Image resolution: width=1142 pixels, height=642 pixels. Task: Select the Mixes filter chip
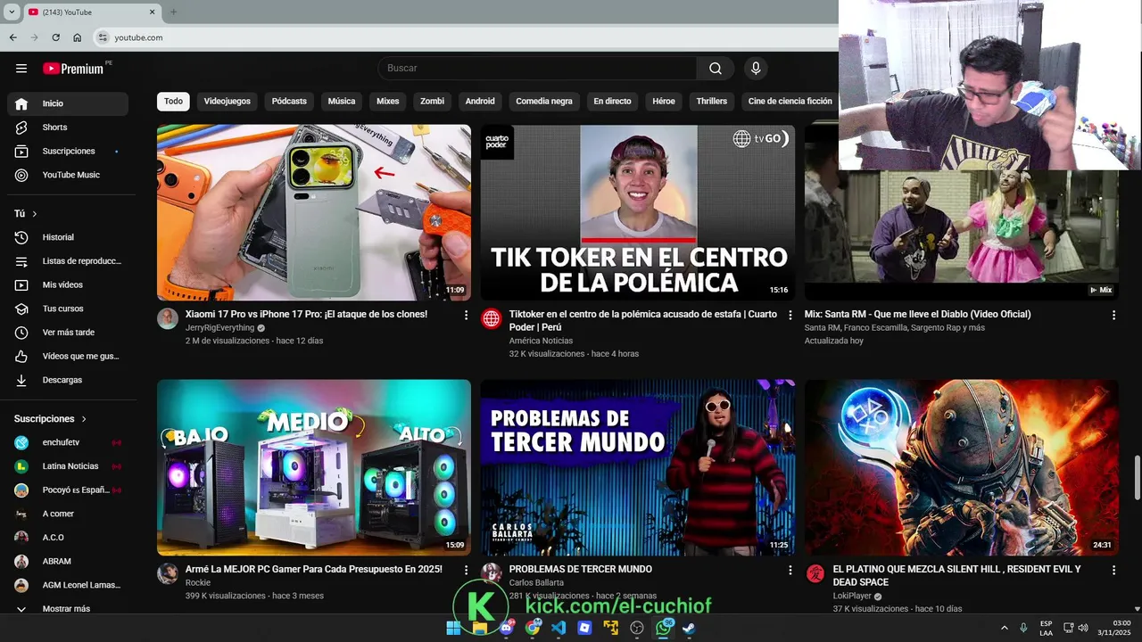click(x=388, y=102)
